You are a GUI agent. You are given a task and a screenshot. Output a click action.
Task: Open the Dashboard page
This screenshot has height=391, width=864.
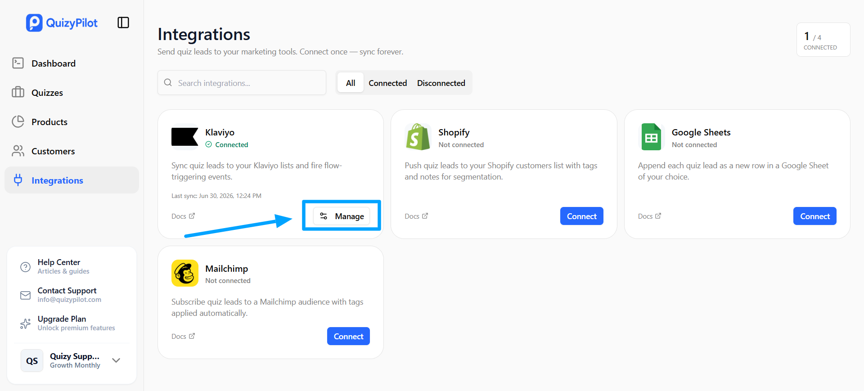tap(72, 63)
